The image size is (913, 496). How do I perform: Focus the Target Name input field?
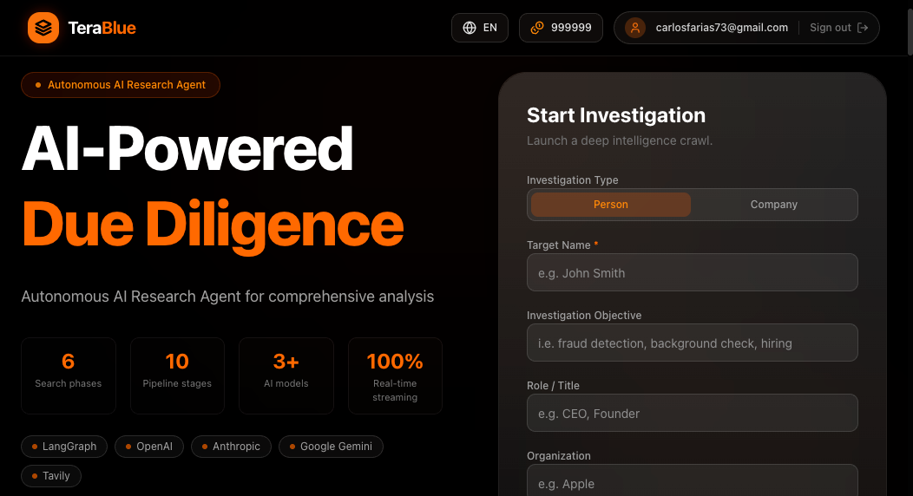(x=693, y=272)
